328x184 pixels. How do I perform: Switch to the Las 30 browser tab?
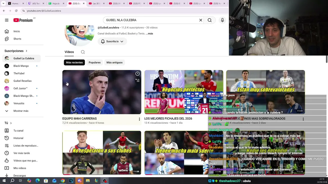tap(96, 4)
